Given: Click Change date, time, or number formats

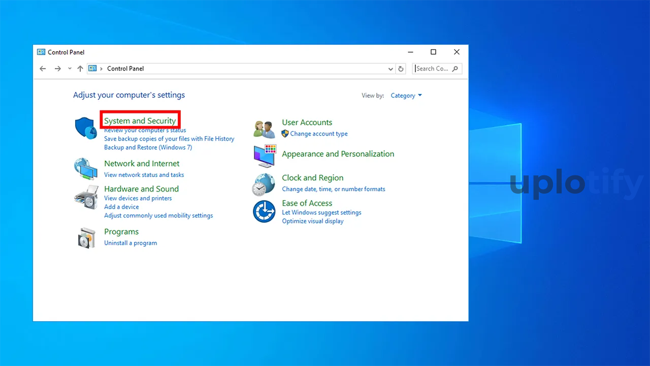Looking at the screenshot, I should (334, 189).
